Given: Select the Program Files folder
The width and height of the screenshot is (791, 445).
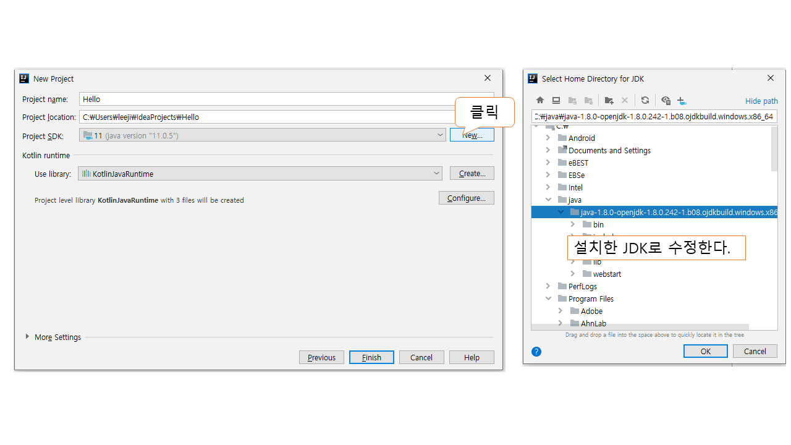Looking at the screenshot, I should click(590, 299).
